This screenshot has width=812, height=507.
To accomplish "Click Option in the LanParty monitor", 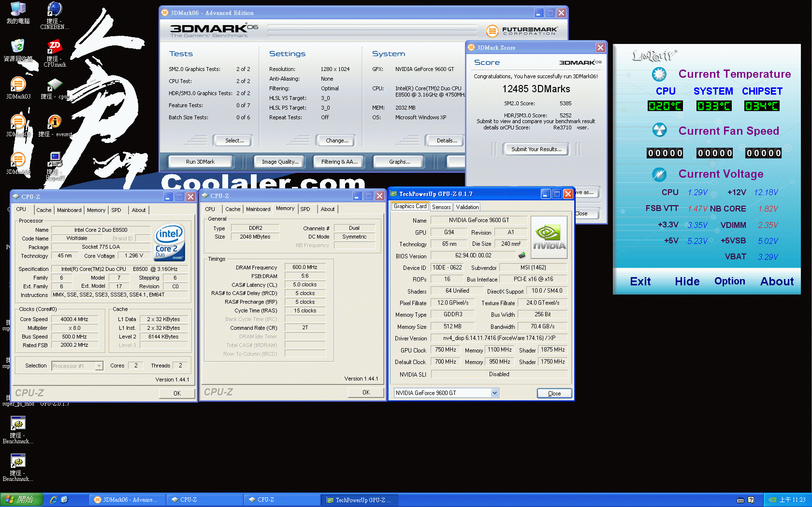I will pyautogui.click(x=730, y=282).
